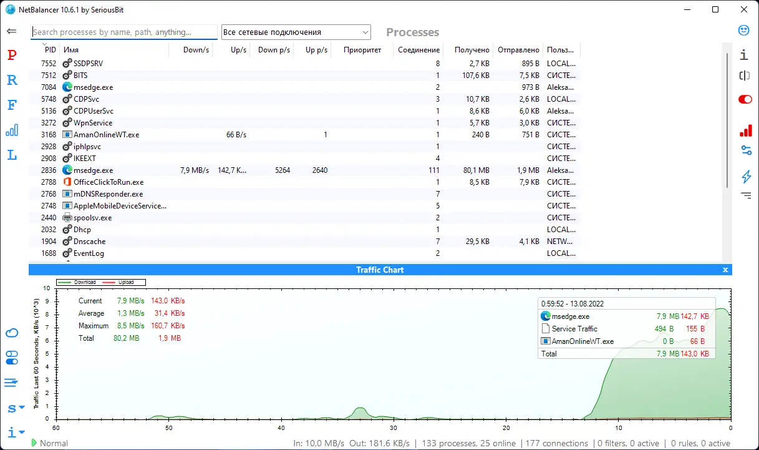This screenshot has width=759, height=450.
Task: Select the Processes view (P icon)
Action: [11, 55]
